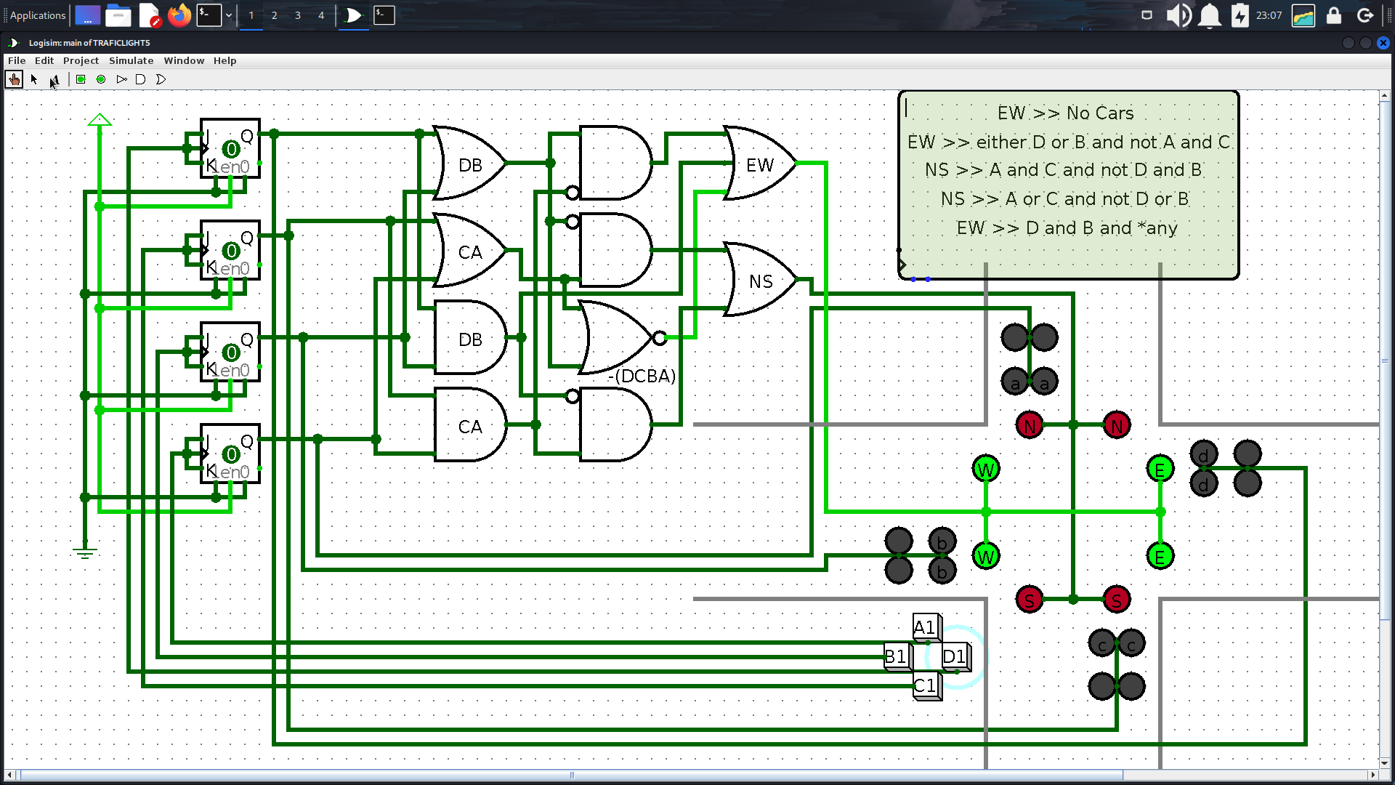Click the vertical scrollbar on the right
Viewport: 1395px width, 785px height.
pyautogui.click(x=1385, y=360)
